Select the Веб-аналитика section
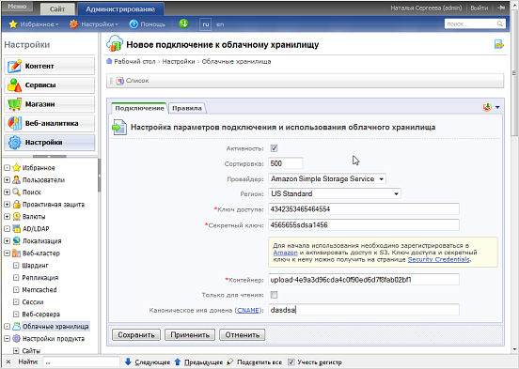This screenshot has width=519, height=369. point(49,123)
